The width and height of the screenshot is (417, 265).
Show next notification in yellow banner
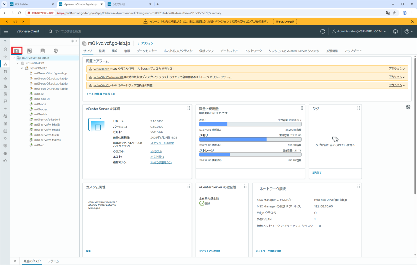coord(23,22)
